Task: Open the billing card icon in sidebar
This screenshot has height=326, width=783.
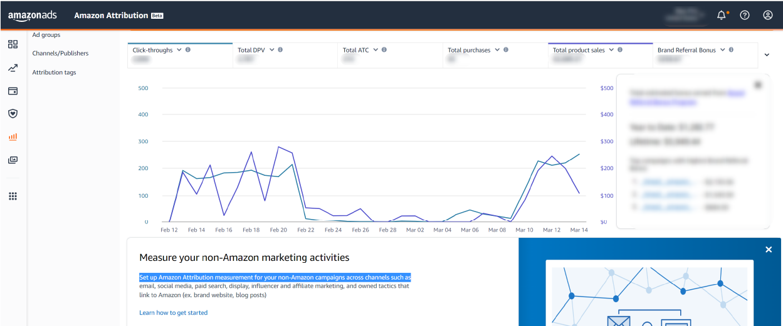Action: tap(13, 91)
